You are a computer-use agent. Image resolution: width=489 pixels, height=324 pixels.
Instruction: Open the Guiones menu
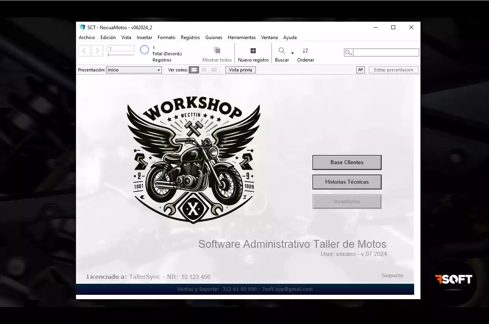tap(214, 37)
